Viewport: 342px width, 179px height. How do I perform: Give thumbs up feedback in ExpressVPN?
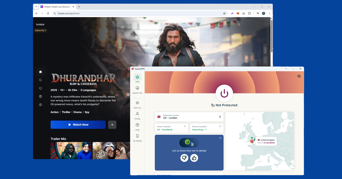tap(194, 158)
